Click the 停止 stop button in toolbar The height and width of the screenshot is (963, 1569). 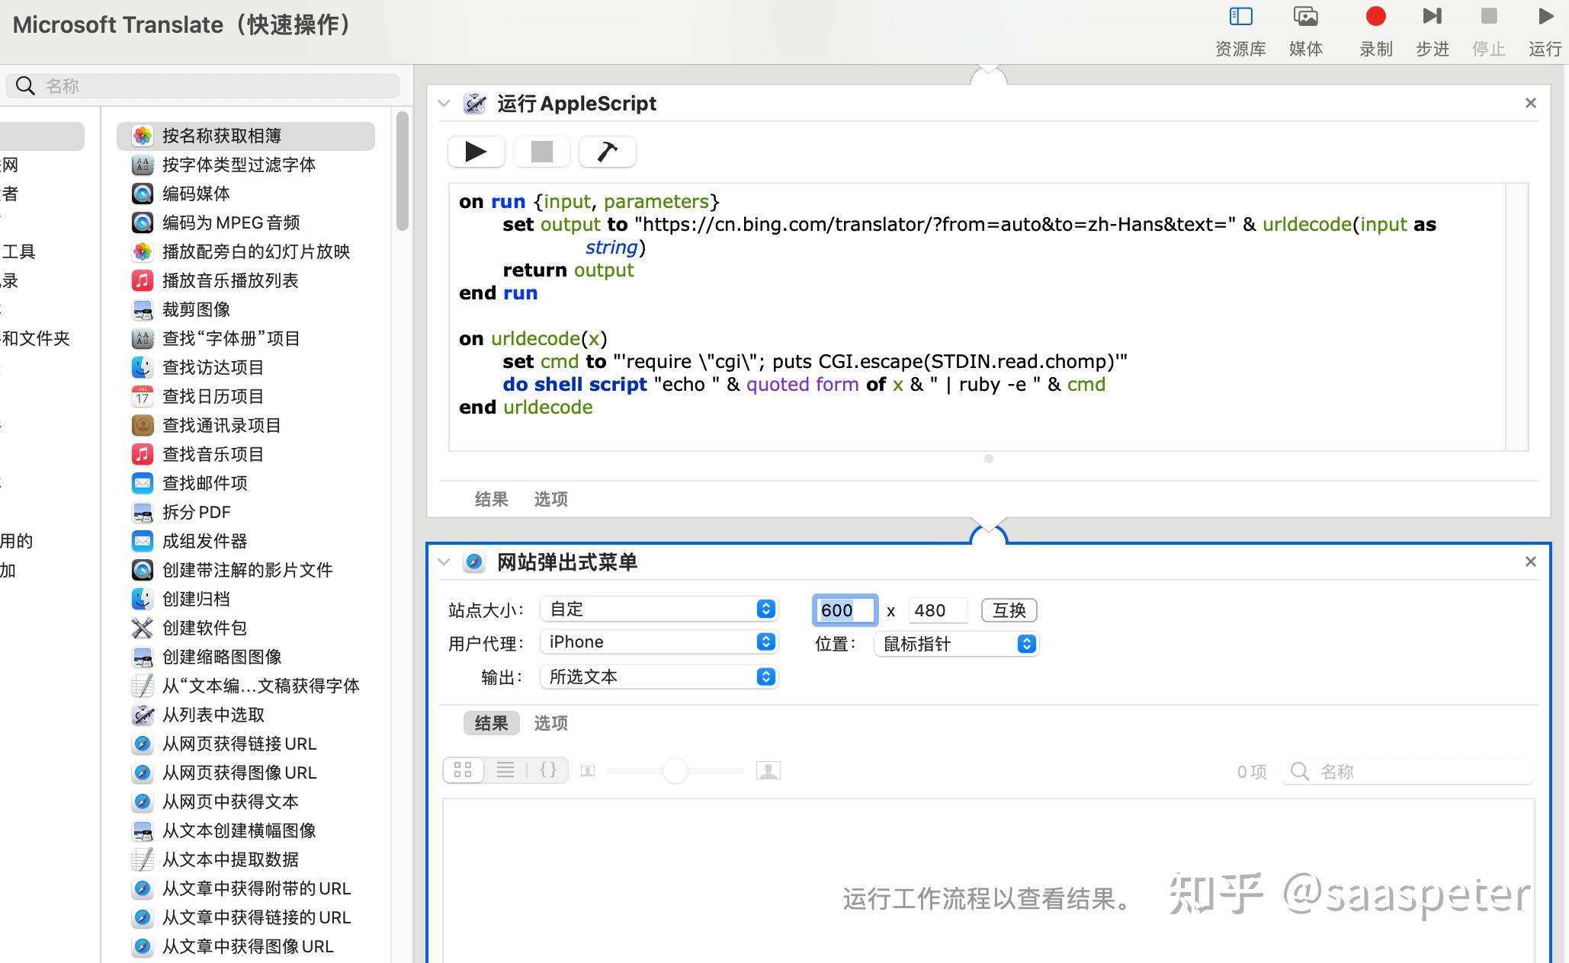coord(1488,31)
